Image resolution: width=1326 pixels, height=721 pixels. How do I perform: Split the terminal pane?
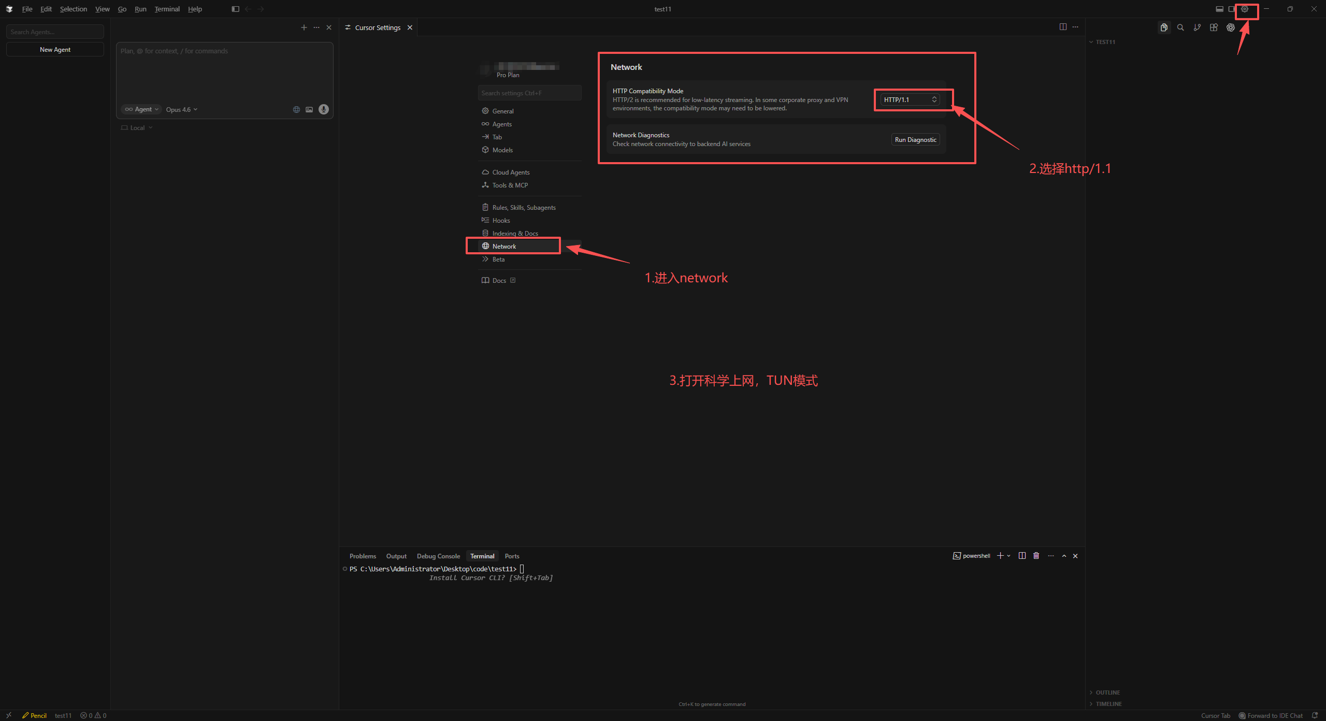1022,556
